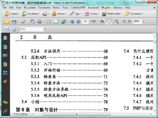The image size is (158, 118).
Task: Expand the Comment dropdown arrow
Action: [x=143, y=14]
